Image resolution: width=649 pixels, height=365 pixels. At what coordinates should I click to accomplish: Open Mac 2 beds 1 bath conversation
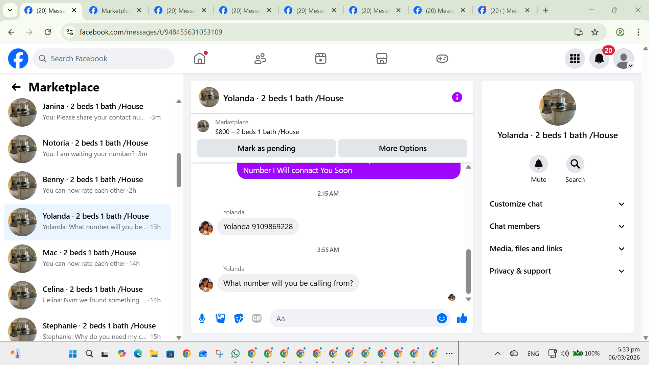88,259
